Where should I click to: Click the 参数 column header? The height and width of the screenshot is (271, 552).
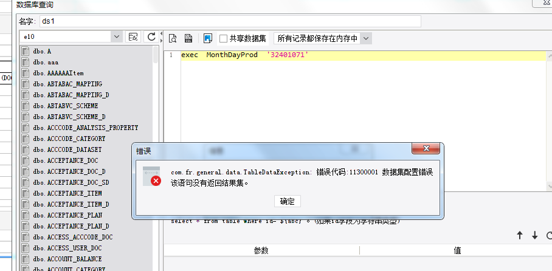(261, 250)
